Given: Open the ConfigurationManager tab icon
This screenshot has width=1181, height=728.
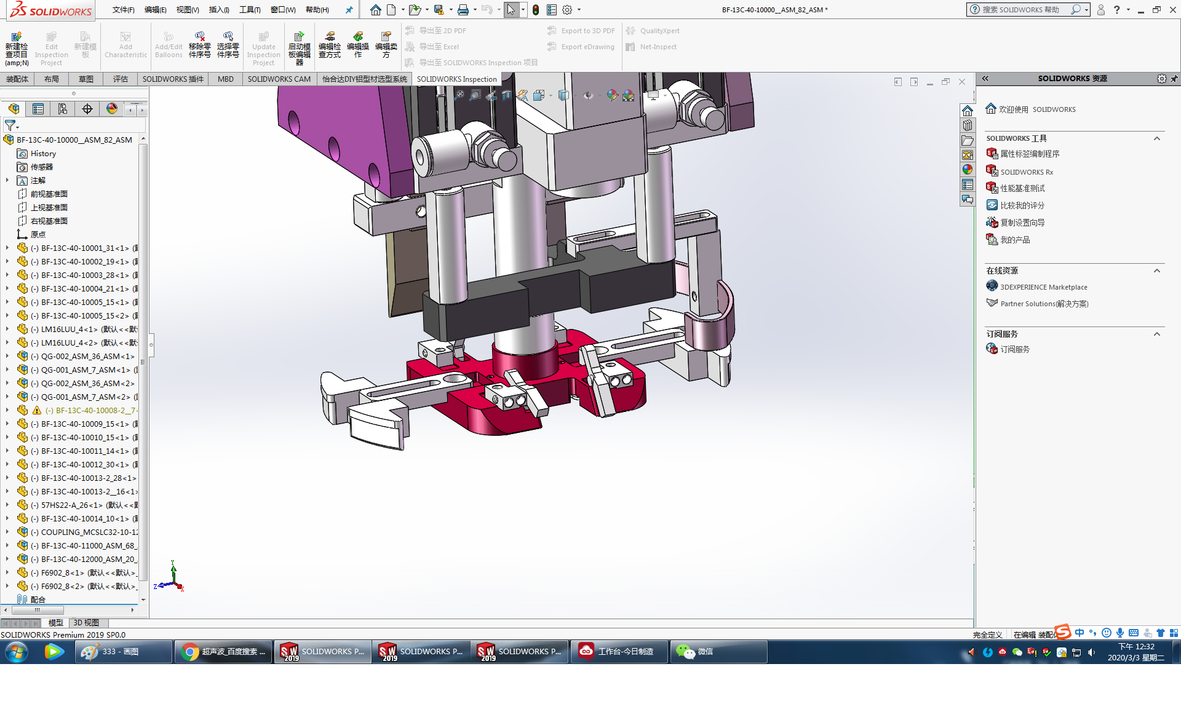Looking at the screenshot, I should coord(63,109).
